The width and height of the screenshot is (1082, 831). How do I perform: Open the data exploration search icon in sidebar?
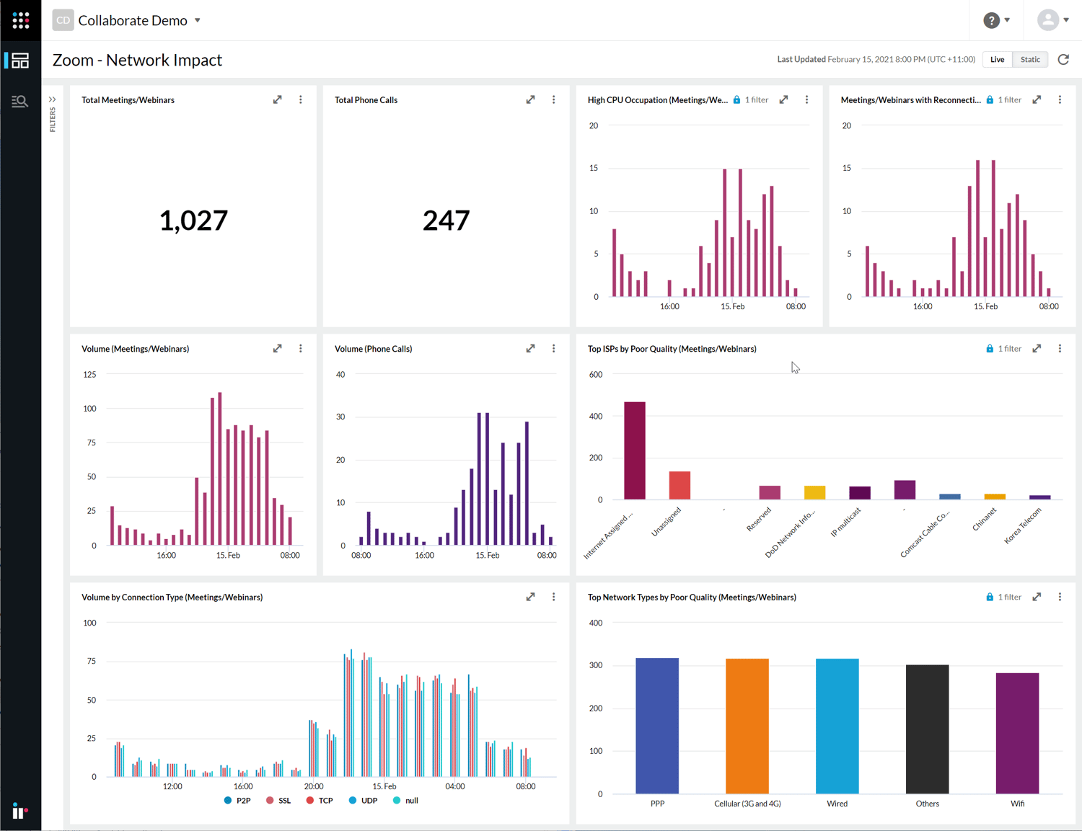(x=20, y=101)
